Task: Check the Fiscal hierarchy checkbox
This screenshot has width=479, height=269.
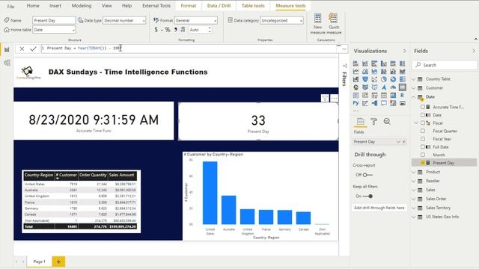Action: [423, 123]
